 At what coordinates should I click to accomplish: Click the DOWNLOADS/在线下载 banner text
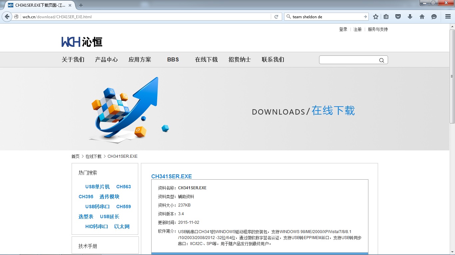click(x=303, y=111)
